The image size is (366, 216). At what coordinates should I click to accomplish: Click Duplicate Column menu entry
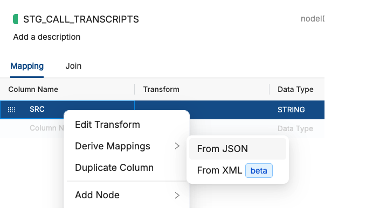tap(114, 168)
